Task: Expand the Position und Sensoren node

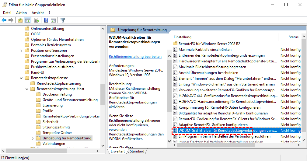Action: (x=21, y=51)
